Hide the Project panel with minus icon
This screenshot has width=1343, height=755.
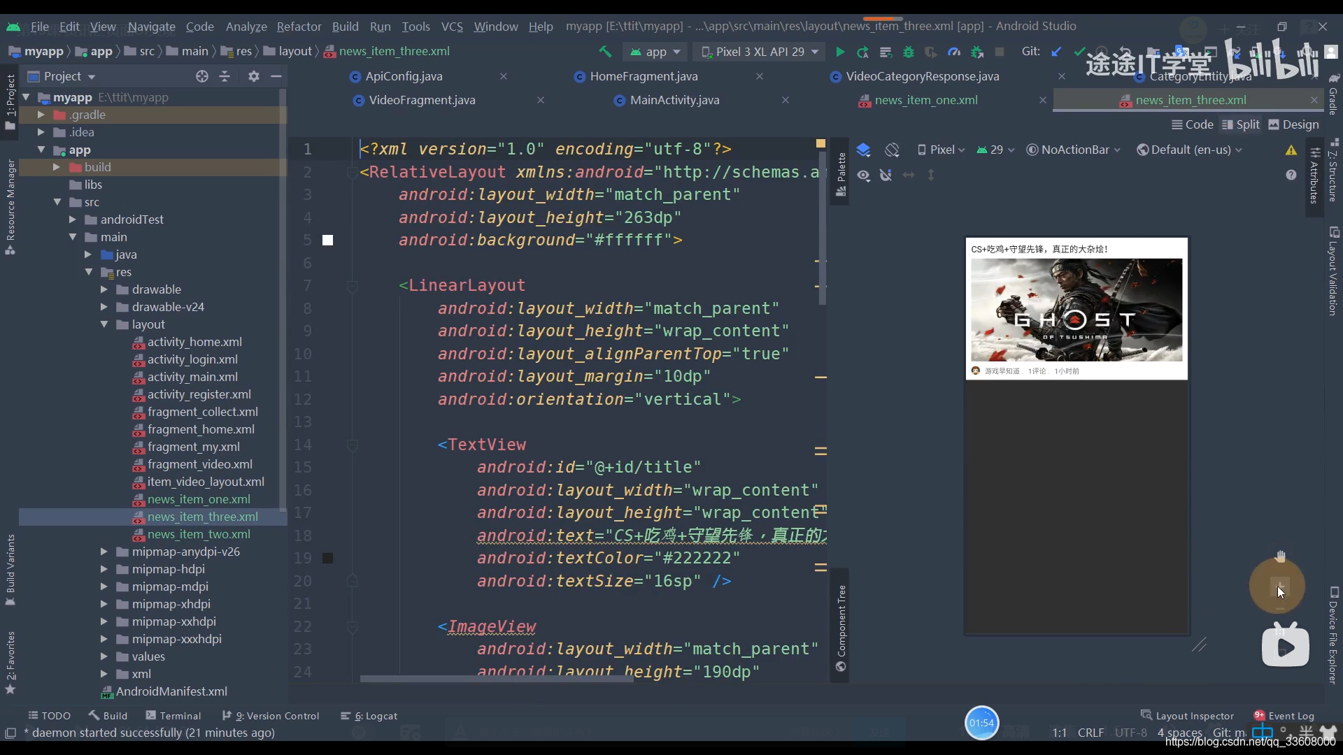276,76
